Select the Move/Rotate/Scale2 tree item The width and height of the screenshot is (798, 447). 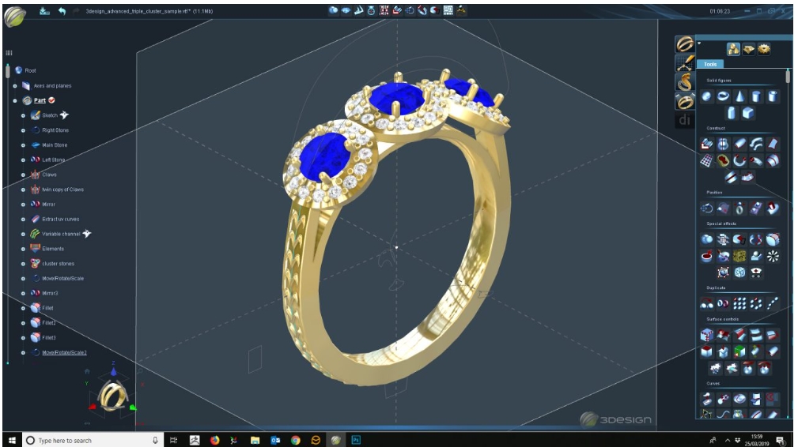click(x=64, y=352)
